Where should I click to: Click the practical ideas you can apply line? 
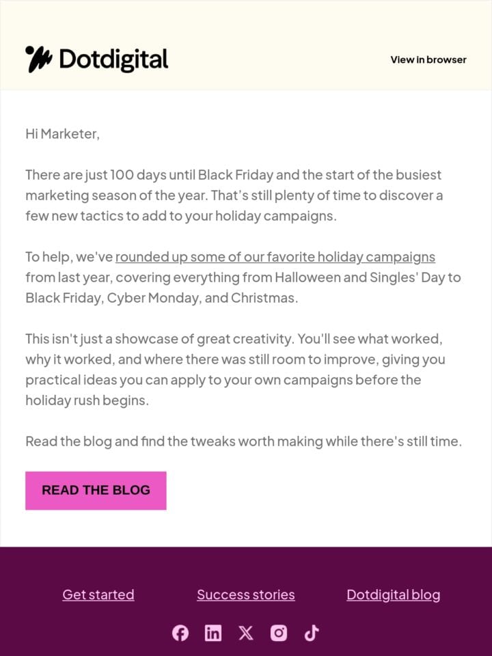[223, 380]
